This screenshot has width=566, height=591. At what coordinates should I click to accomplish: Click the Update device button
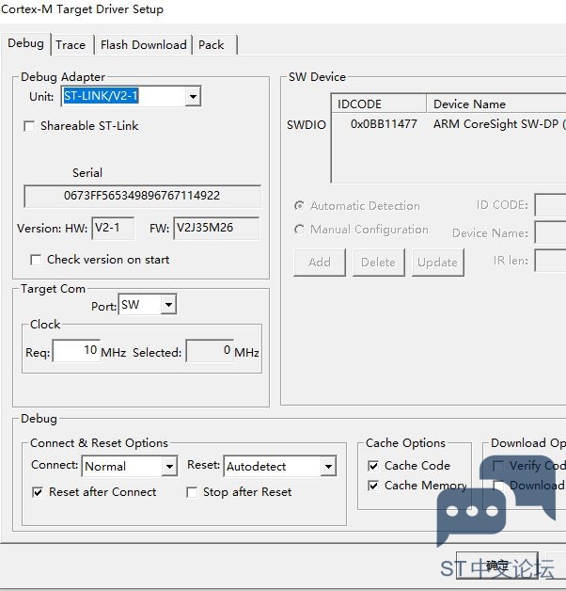tap(437, 262)
